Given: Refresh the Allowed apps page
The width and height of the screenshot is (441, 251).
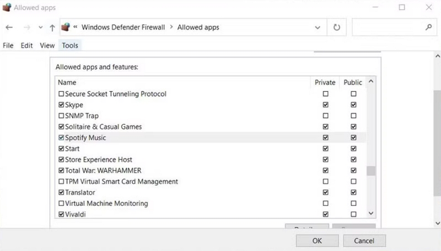Looking at the screenshot, I should point(337,28).
